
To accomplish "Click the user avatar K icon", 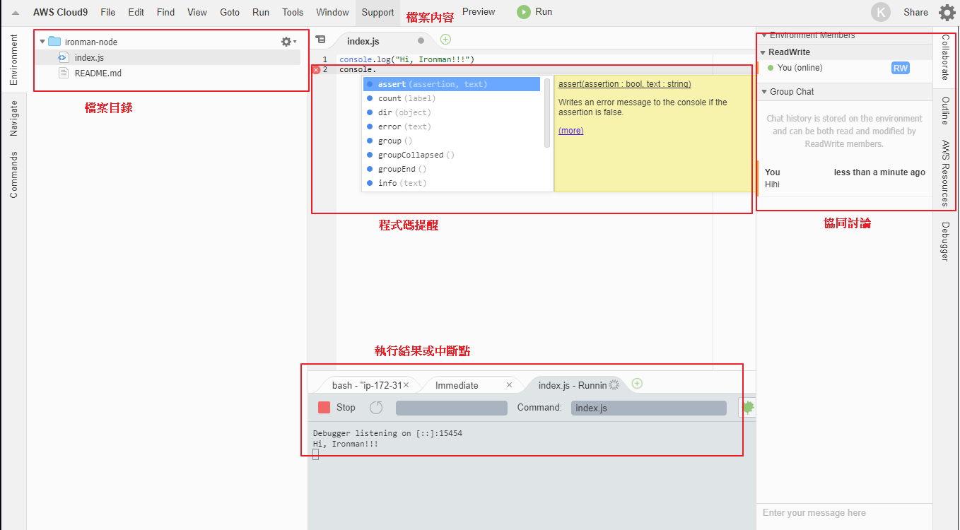I will 880,12.
